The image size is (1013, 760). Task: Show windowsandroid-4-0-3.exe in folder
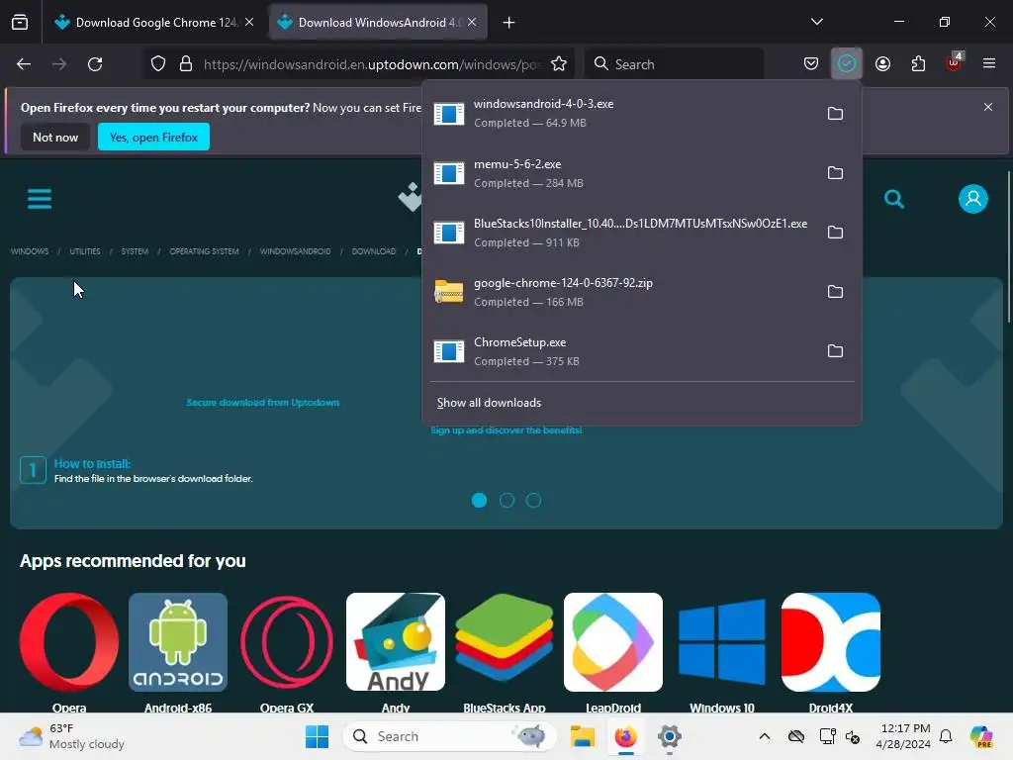tap(835, 114)
